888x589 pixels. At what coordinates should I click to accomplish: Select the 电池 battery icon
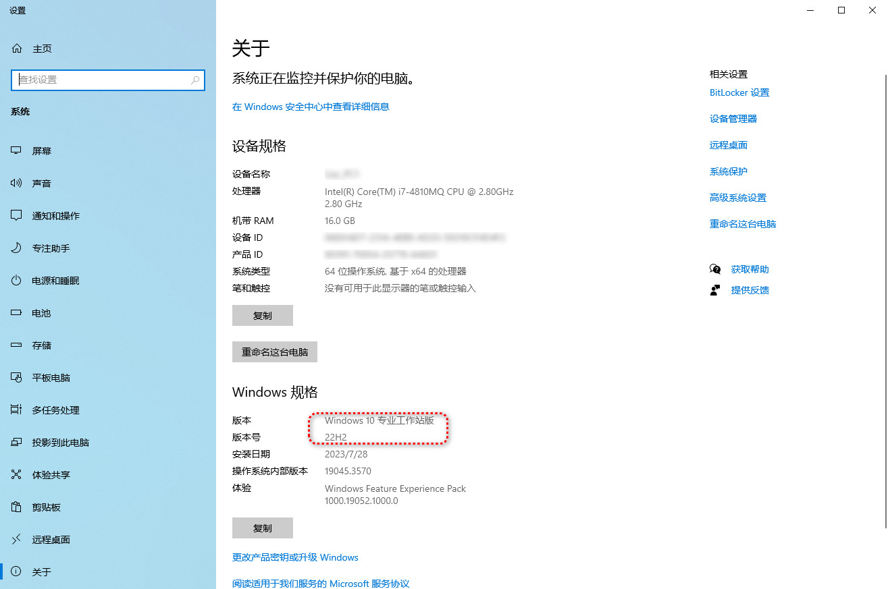click(x=17, y=313)
